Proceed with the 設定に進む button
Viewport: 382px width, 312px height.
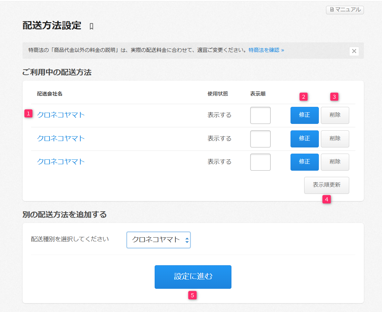193,277
